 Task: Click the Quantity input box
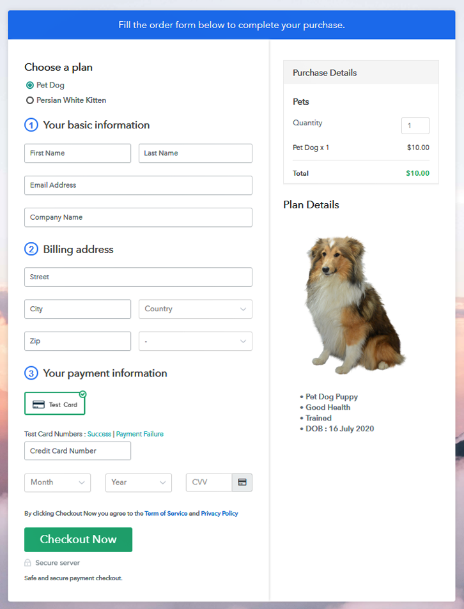[415, 126]
